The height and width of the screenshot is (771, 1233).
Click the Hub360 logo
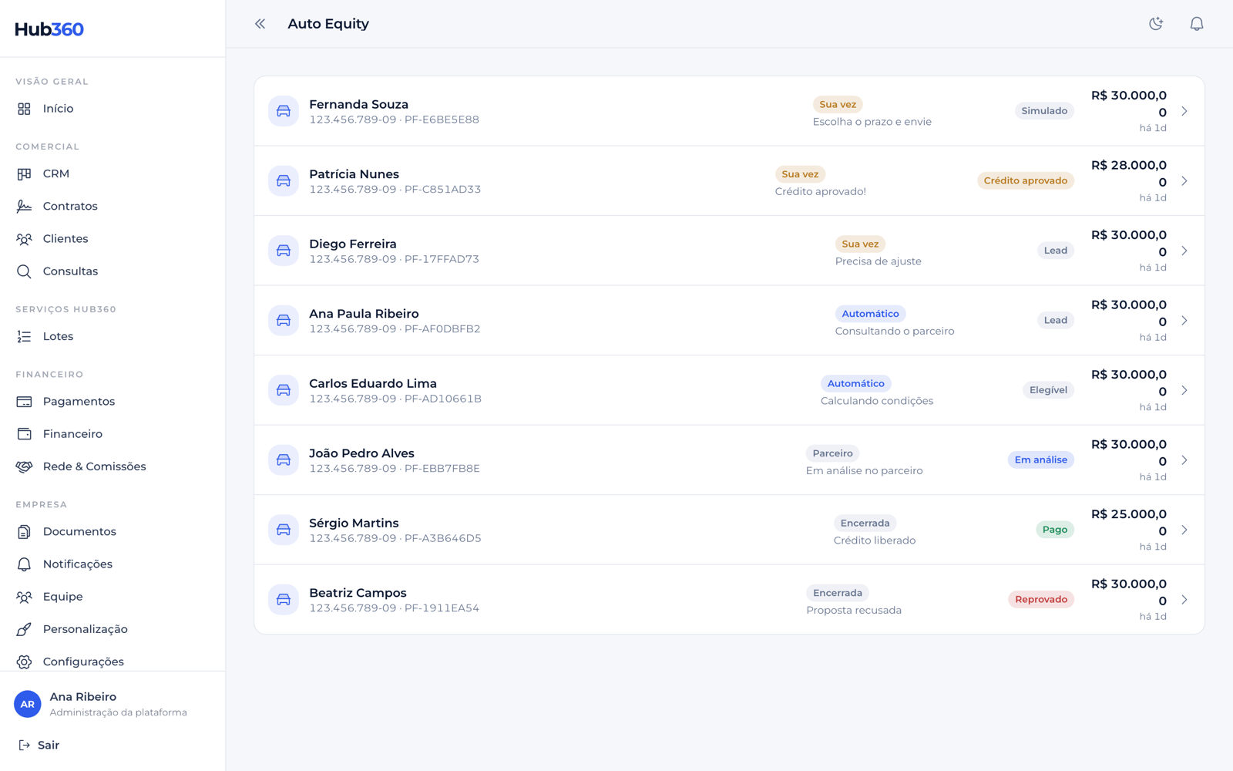49,29
